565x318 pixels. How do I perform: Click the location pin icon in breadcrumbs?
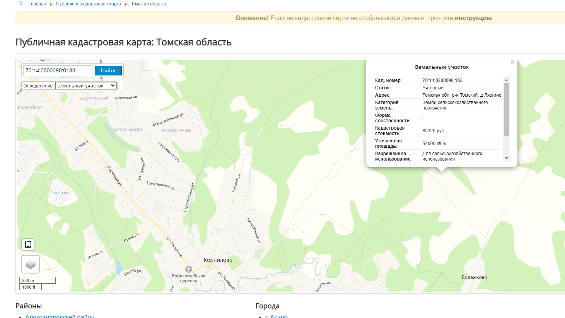coord(21,3)
